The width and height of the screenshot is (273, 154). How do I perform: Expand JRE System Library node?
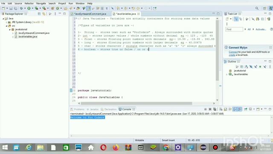[x=6, y=22]
